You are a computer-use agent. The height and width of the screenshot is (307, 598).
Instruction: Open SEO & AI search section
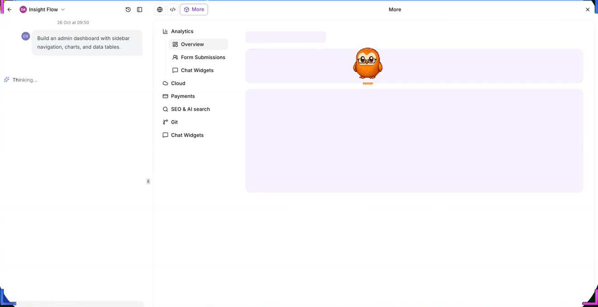(x=186, y=109)
